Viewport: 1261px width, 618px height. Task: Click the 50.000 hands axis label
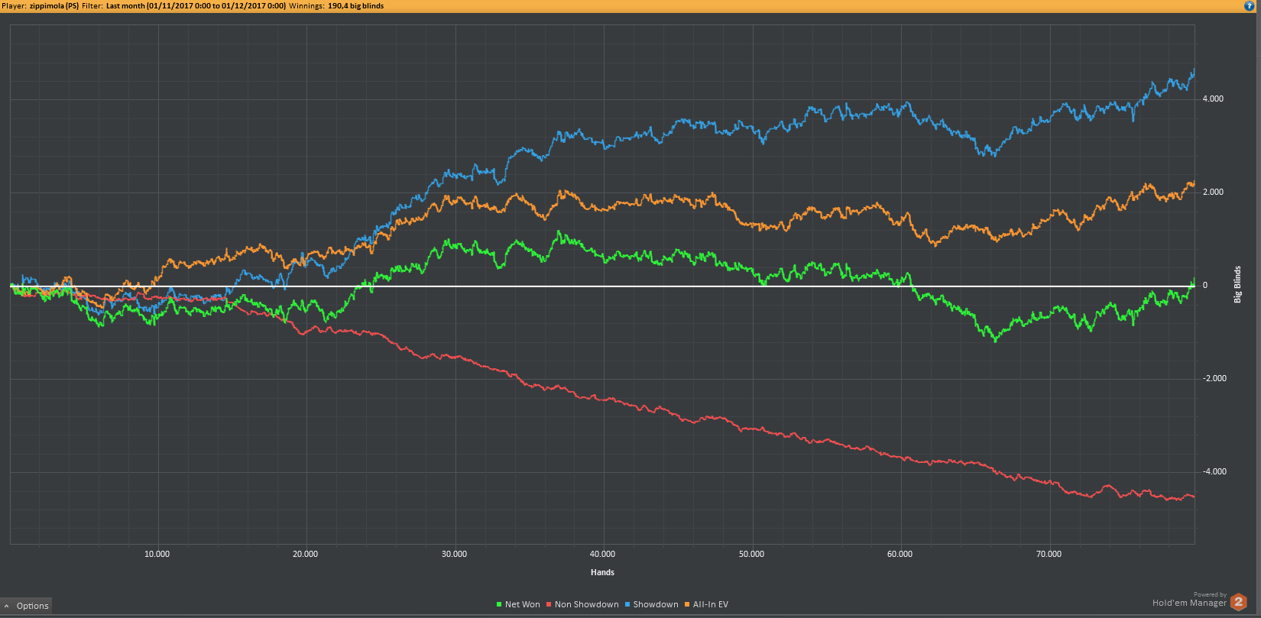click(x=751, y=554)
